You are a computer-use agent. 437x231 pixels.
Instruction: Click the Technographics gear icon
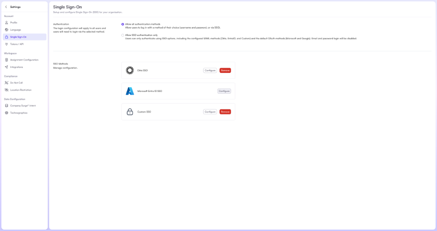pos(7,112)
